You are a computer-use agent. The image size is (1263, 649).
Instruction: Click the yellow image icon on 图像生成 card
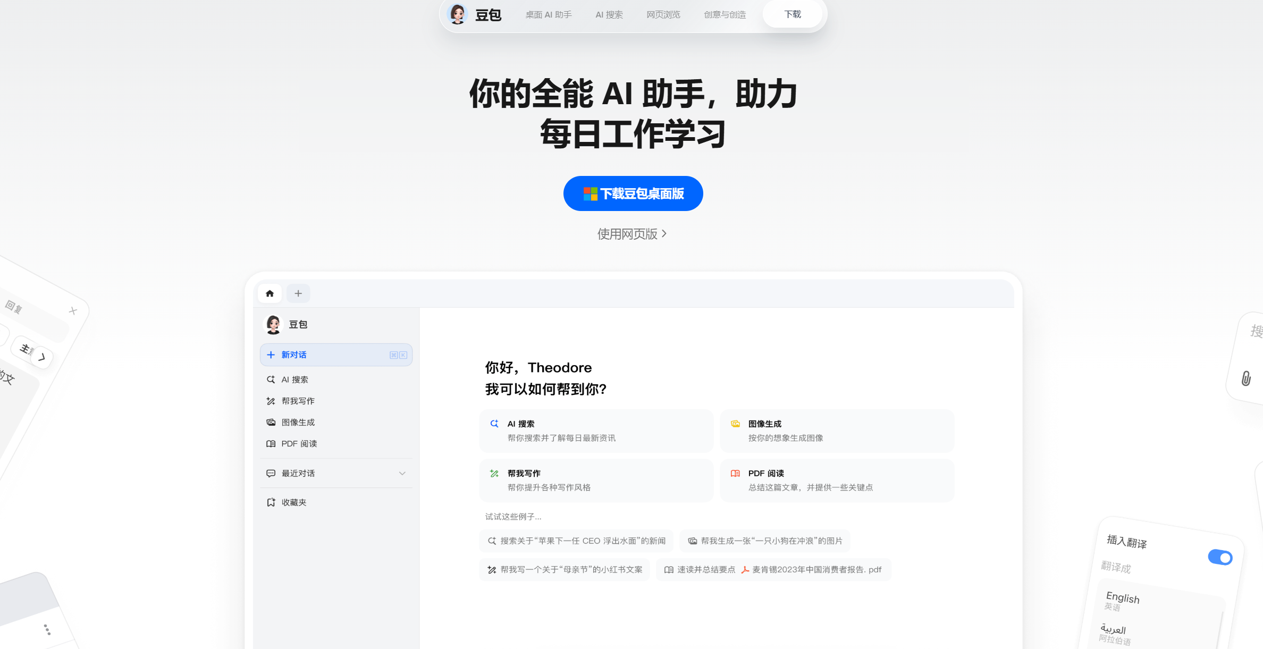point(735,424)
